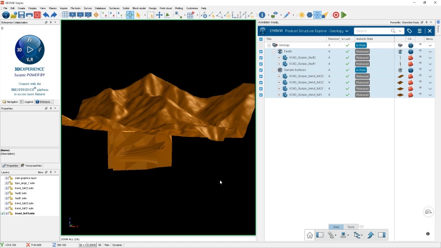The image size is (441, 248).
Task: Click the In Work state for Geology
Action: tap(361, 45)
